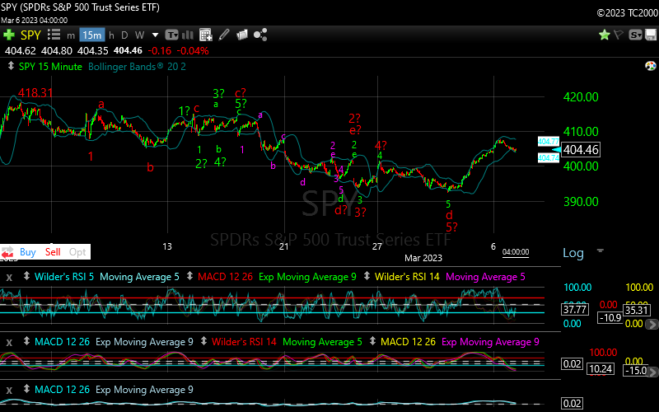Open the S settings dropdown icon

pyautogui.click(x=634, y=35)
